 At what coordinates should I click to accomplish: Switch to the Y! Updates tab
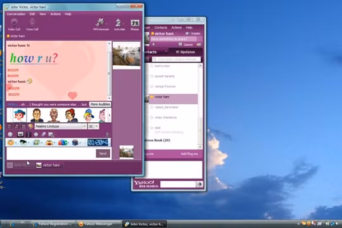(185, 52)
